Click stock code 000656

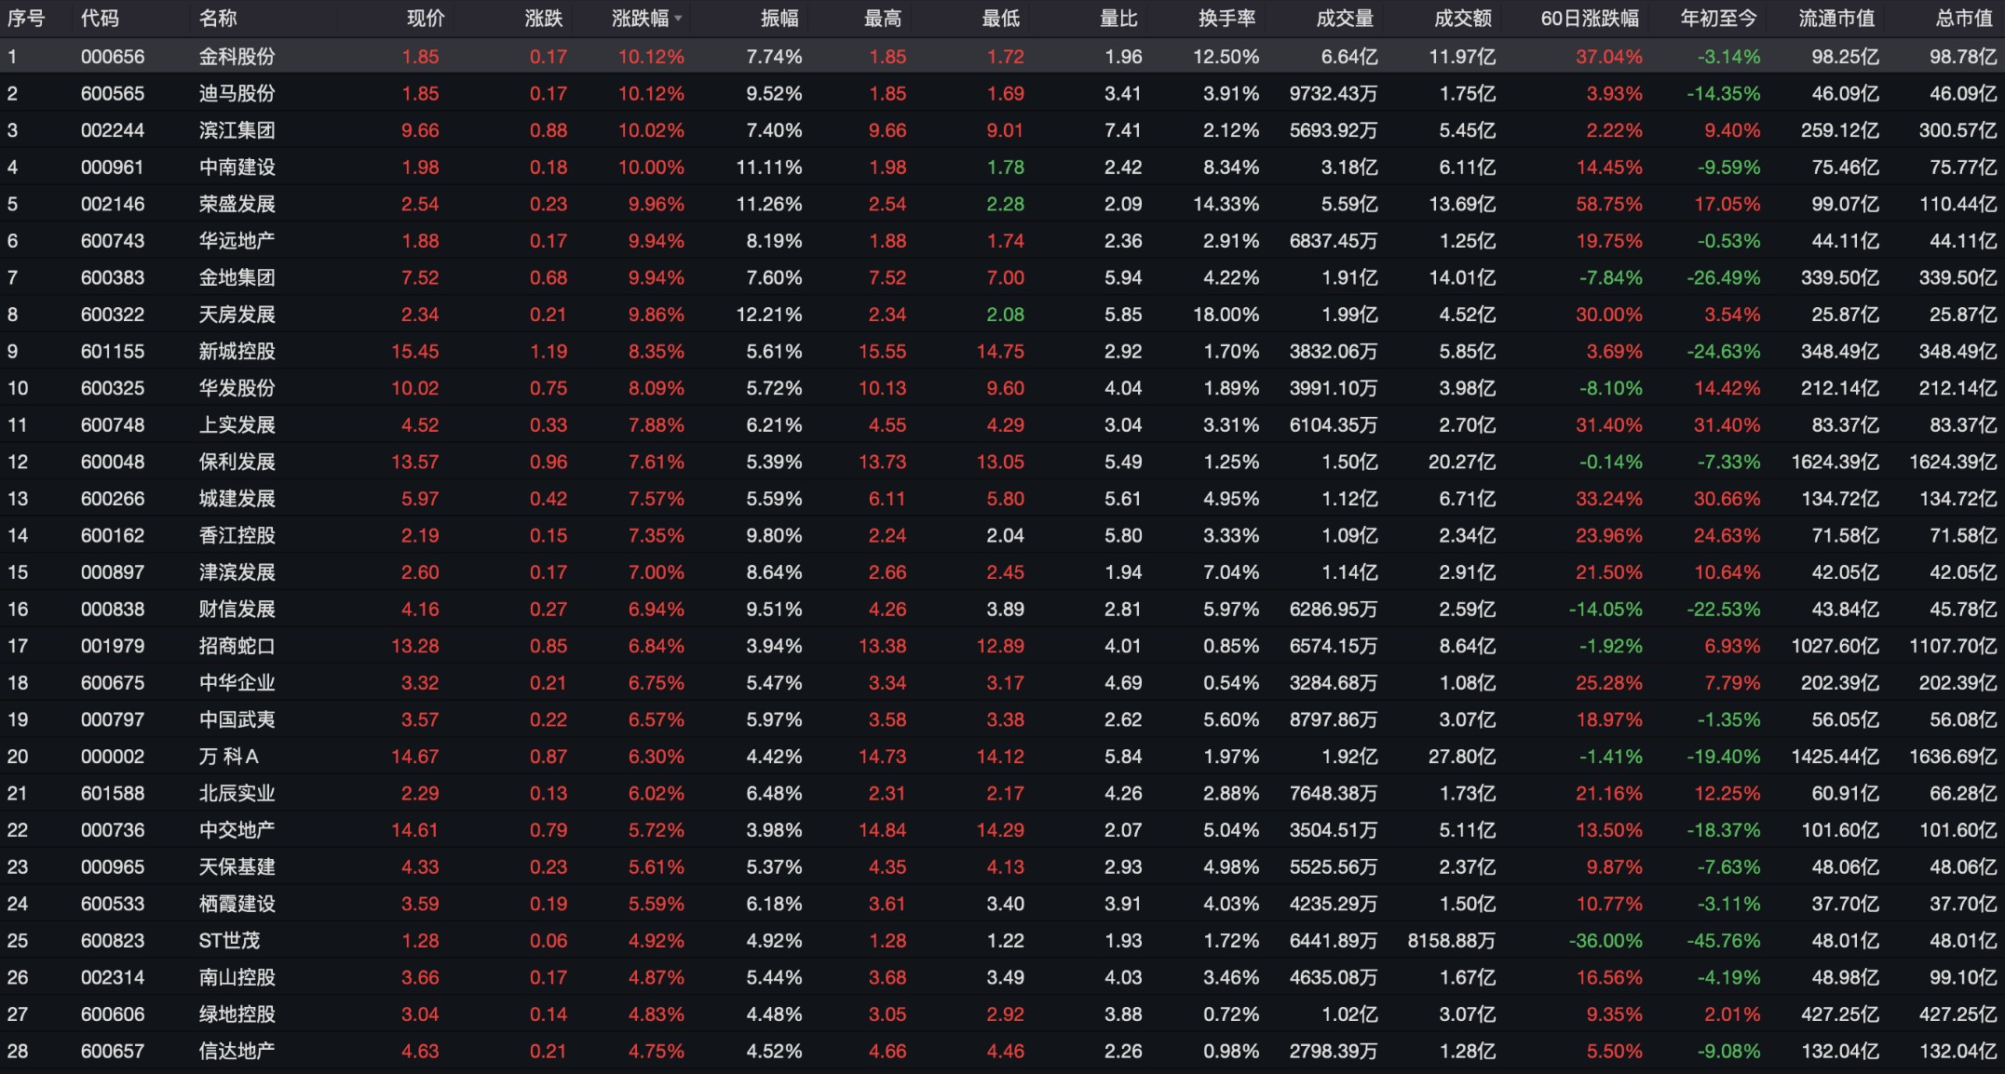coord(113,57)
